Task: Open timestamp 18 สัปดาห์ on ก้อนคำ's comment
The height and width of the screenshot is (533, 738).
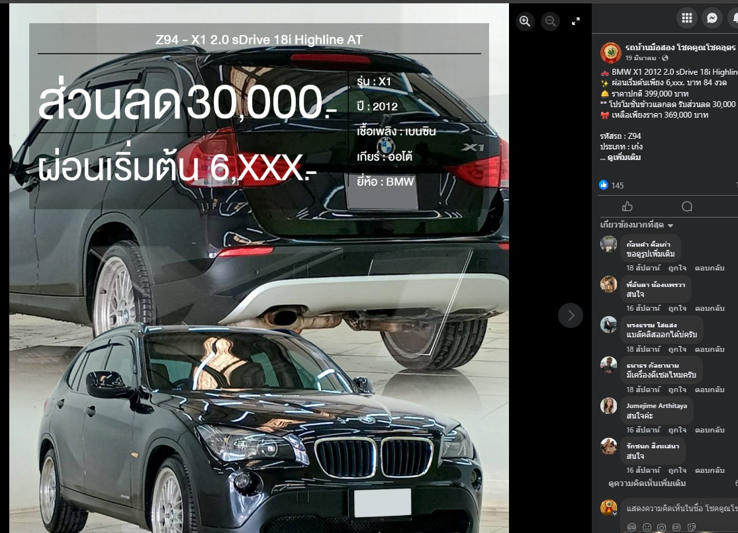Action: pos(643,268)
